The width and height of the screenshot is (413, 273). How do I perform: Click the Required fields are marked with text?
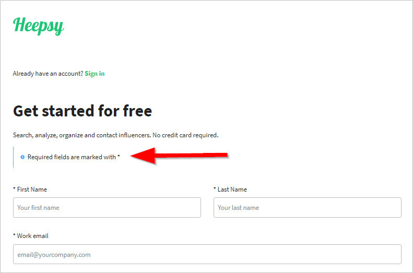click(x=72, y=157)
